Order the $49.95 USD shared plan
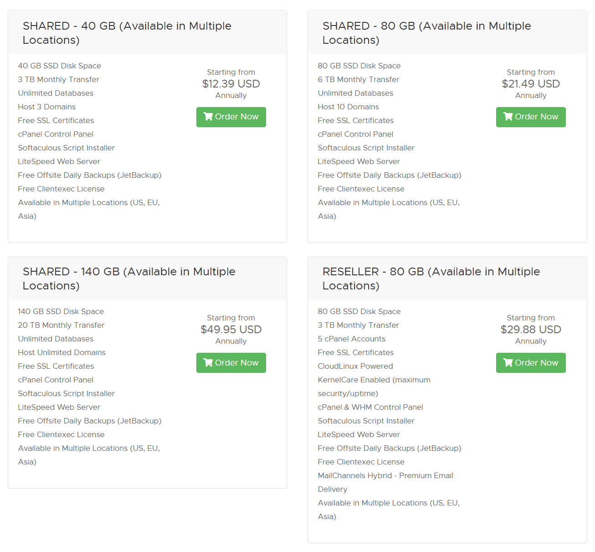Viewport: 595px width, 552px height. (x=231, y=363)
